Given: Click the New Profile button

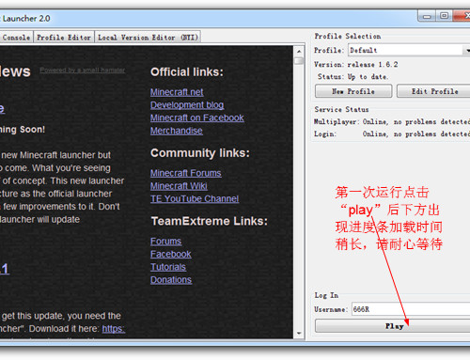Looking at the screenshot, I should tap(353, 91).
